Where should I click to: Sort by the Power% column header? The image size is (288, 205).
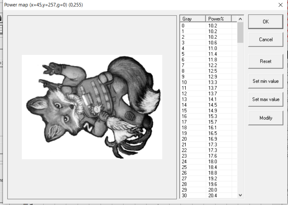[219, 19]
